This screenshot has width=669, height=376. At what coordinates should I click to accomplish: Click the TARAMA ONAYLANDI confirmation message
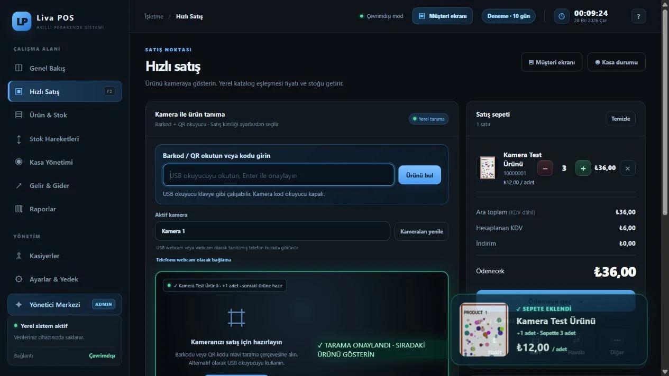click(x=371, y=350)
